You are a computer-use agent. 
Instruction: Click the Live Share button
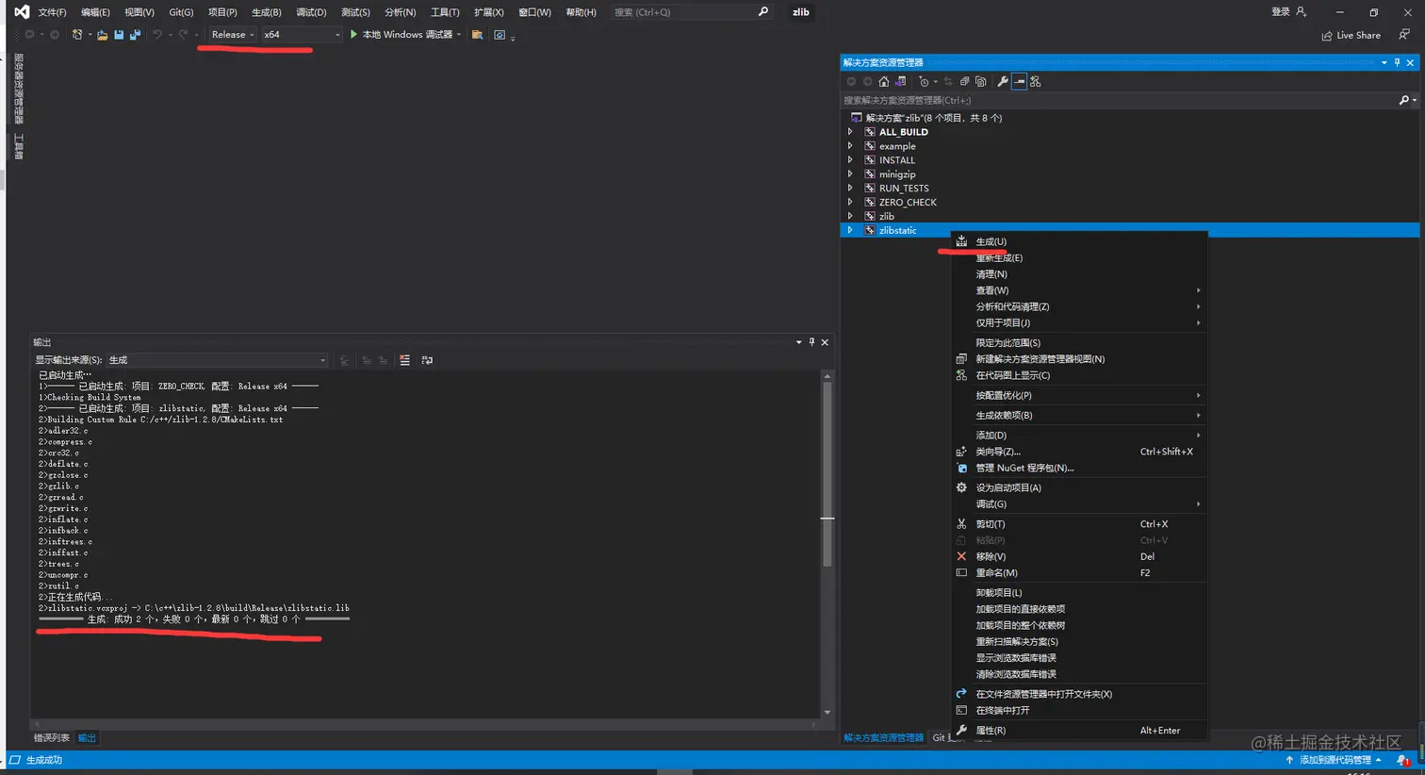[1351, 36]
